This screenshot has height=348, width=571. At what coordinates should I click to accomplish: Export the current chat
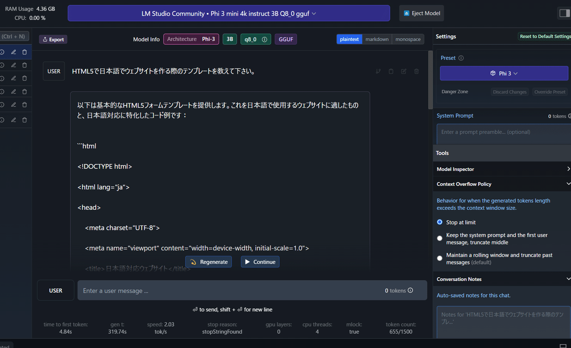point(53,39)
